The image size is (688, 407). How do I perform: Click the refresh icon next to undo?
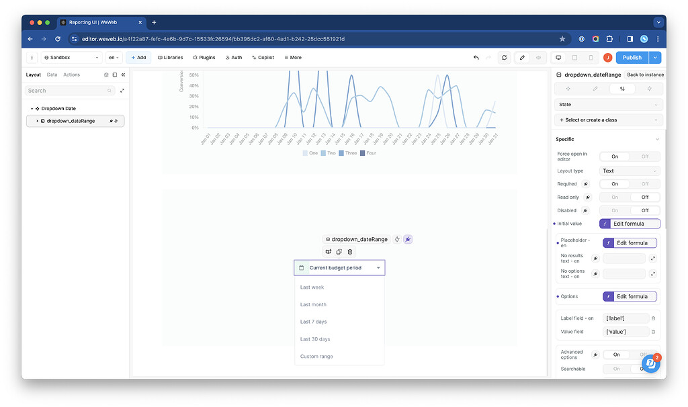tap(504, 58)
